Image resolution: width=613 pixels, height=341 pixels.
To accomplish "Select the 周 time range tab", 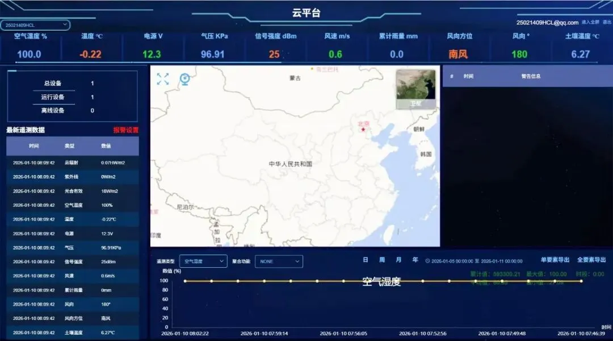I will tap(382, 260).
